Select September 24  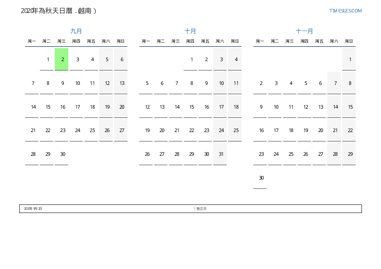76,130
